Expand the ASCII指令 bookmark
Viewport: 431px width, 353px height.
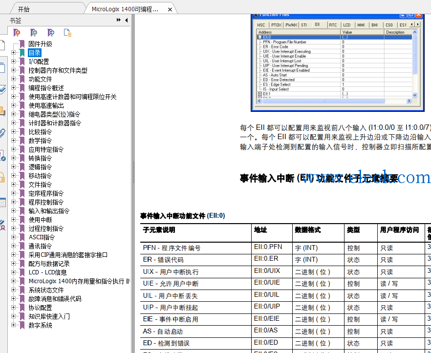[x=13, y=237]
